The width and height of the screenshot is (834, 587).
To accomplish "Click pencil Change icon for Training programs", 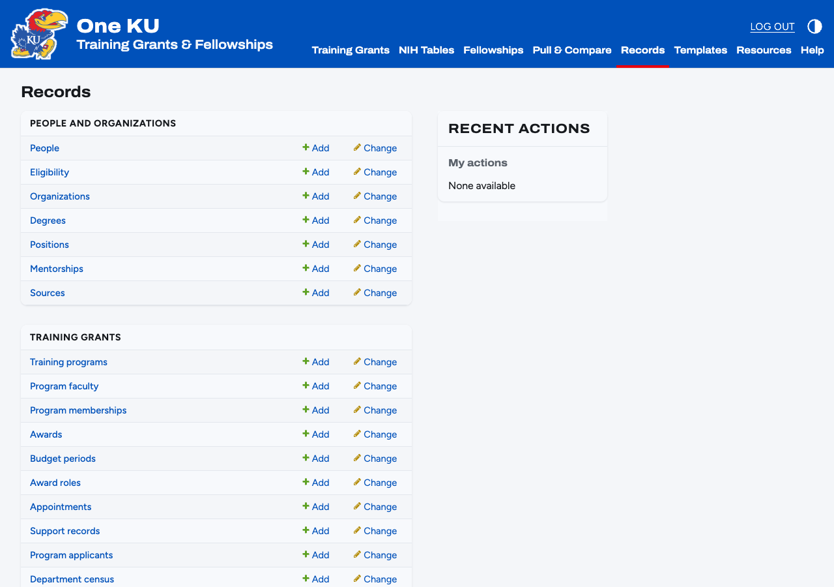I will point(357,361).
